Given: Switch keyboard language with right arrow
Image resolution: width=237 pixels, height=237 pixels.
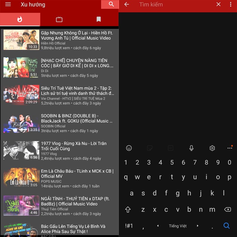Looking at the screenshot, I should pyautogui.click(x=198, y=226).
